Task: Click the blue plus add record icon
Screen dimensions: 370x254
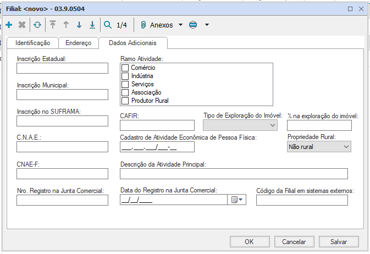Action: (x=9, y=25)
